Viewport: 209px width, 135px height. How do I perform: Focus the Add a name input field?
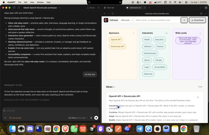pyautogui.click(x=157, y=20)
